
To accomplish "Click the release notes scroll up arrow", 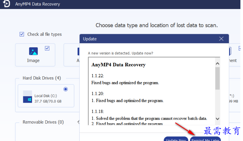I will pyautogui.click(x=218, y=64).
